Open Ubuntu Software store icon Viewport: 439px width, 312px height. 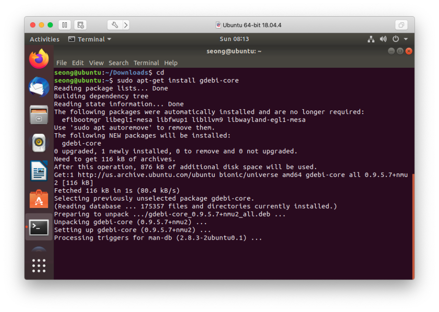(39, 199)
